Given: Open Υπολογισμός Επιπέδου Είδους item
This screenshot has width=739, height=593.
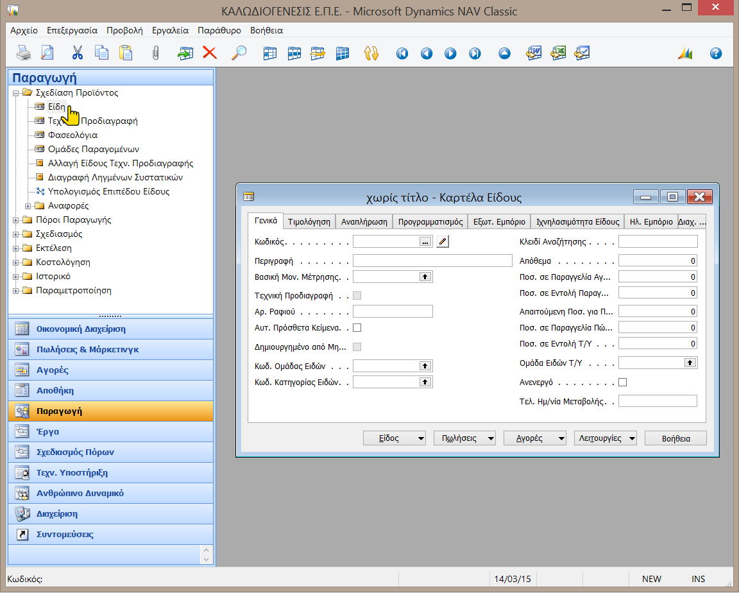Looking at the screenshot, I should click(108, 191).
